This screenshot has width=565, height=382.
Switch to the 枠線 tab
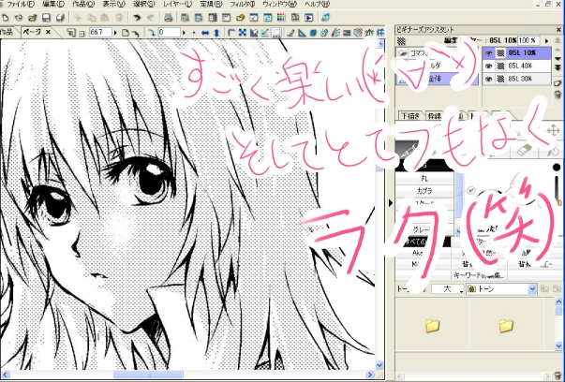pos(434,116)
